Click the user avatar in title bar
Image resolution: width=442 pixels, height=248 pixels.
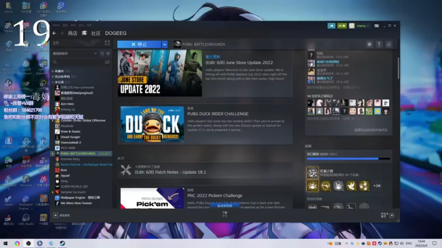351,25
